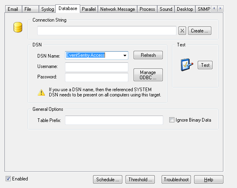Screen dimensions: 237x188
Task: Click the blue test checkmark icon
Action: point(187,65)
